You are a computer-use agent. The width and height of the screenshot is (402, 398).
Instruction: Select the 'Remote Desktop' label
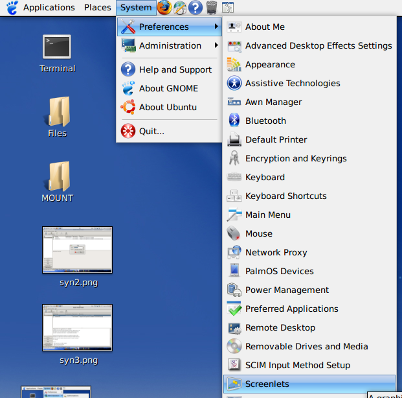click(x=280, y=327)
